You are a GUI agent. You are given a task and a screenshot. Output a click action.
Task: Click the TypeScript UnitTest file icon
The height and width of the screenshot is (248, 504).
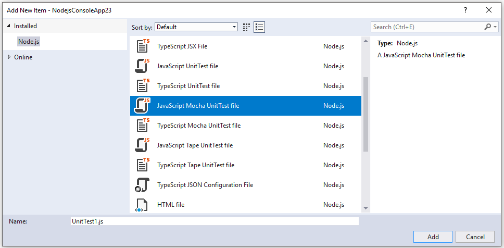pos(143,86)
